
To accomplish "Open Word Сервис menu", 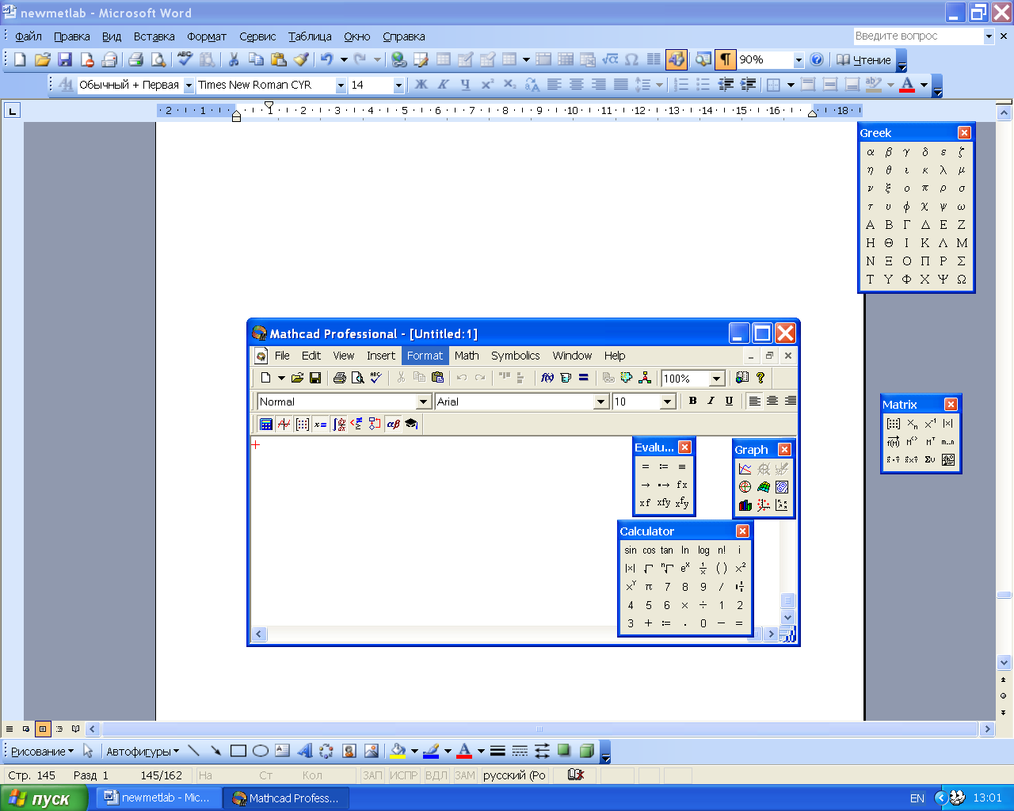I will (257, 36).
